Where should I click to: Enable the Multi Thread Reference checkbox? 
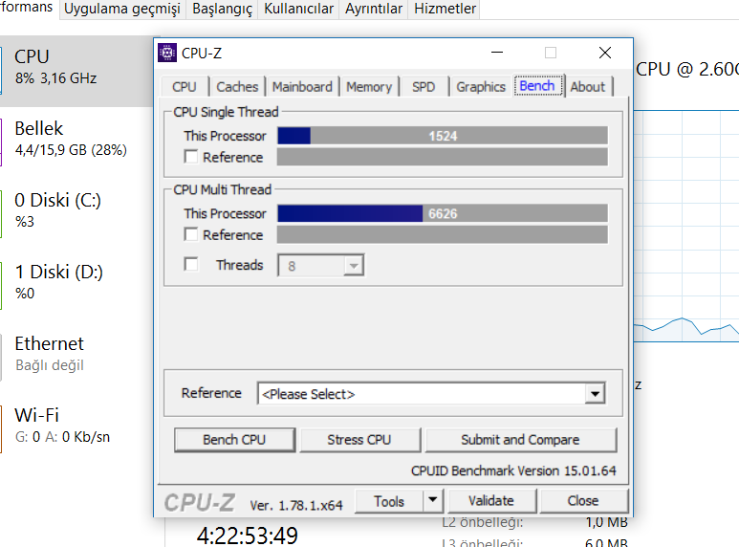tap(191, 234)
